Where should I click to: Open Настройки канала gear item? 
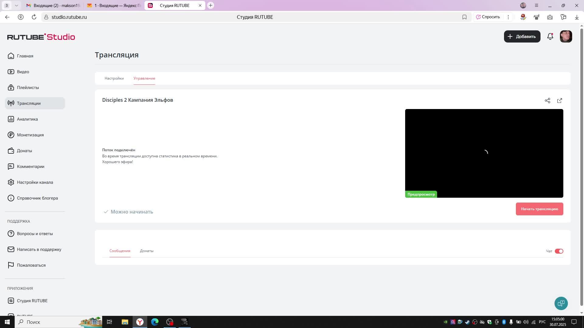click(35, 182)
